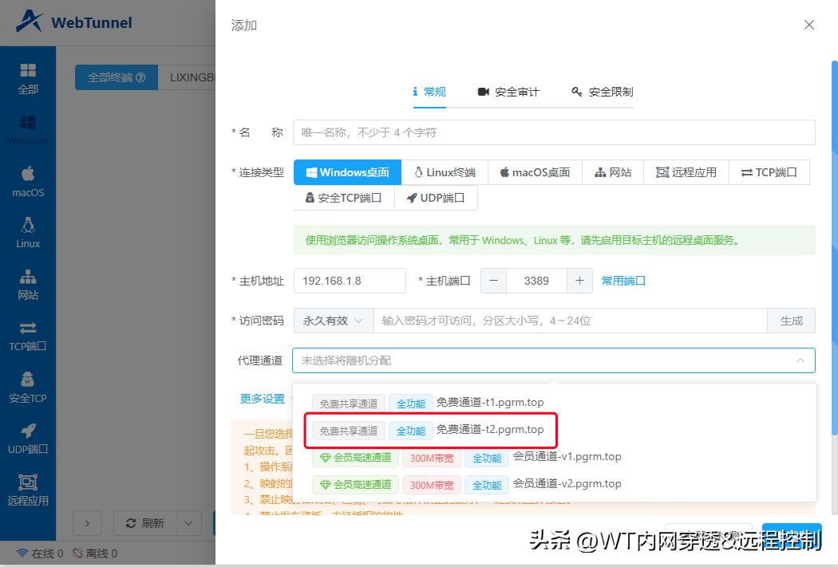Screen dimensions: 838x567
Task: Decrease the host port with minus button
Action: click(x=494, y=281)
